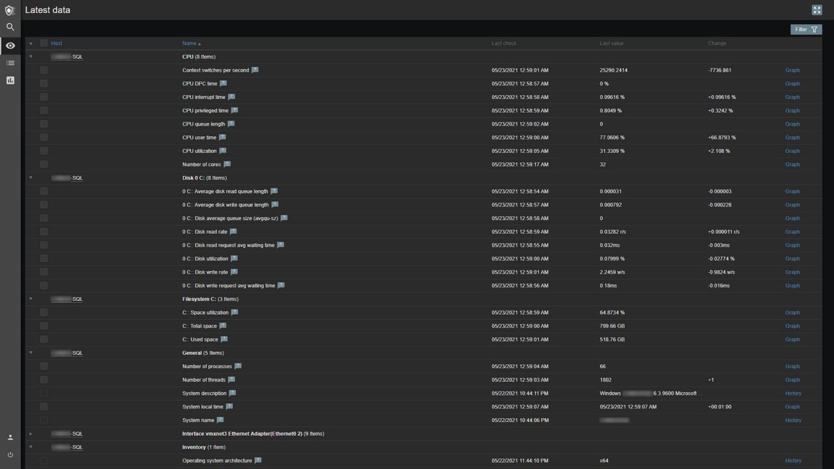
Task: Click the Zabbix shield logo icon
Action: [x=10, y=10]
